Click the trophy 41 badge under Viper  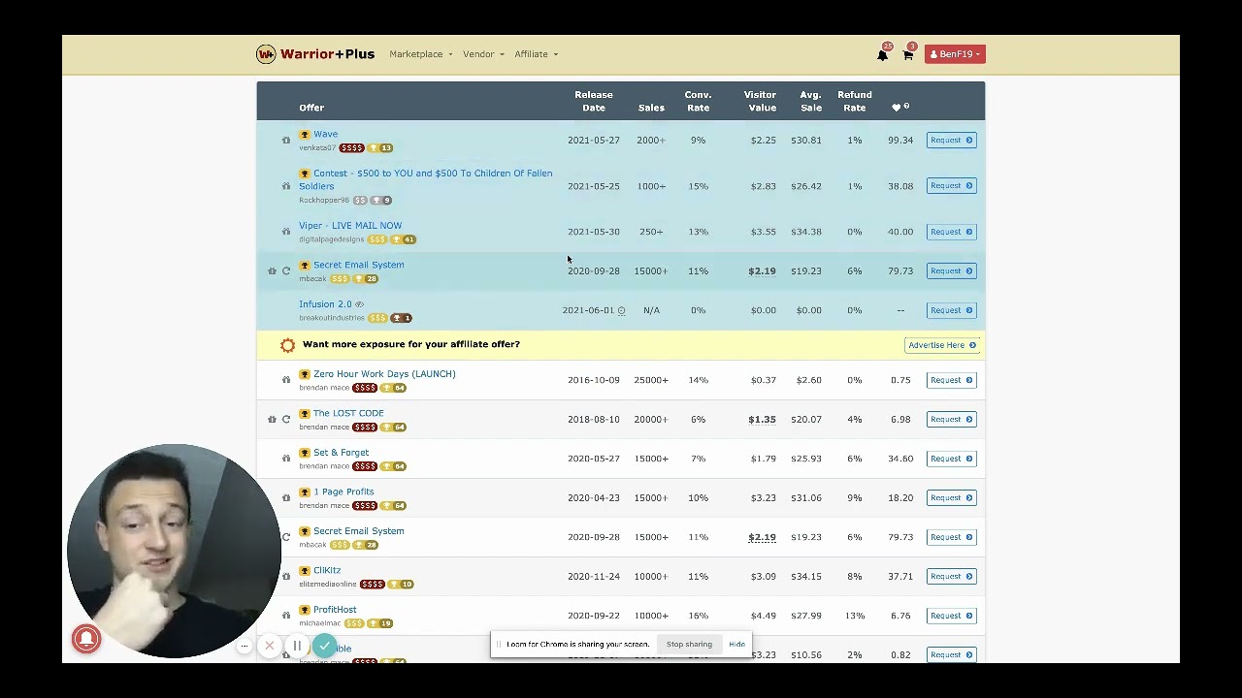(x=404, y=239)
